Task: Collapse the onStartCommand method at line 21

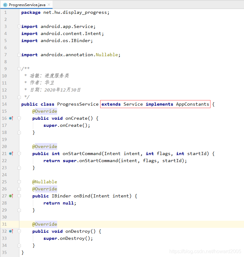Action: [19, 154]
